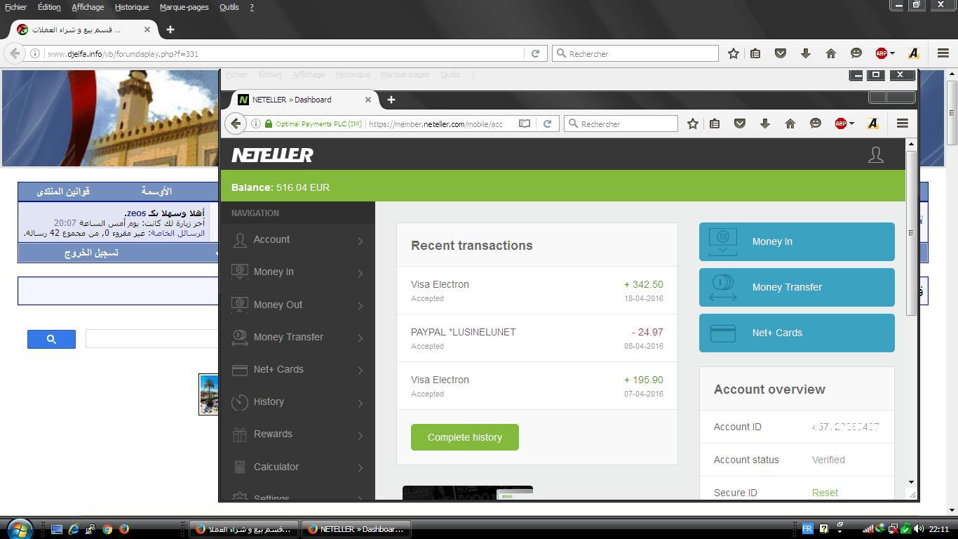Viewport: 958px width, 539px height.
Task: Open reader view icon in NETELLER address bar
Action: tap(524, 124)
